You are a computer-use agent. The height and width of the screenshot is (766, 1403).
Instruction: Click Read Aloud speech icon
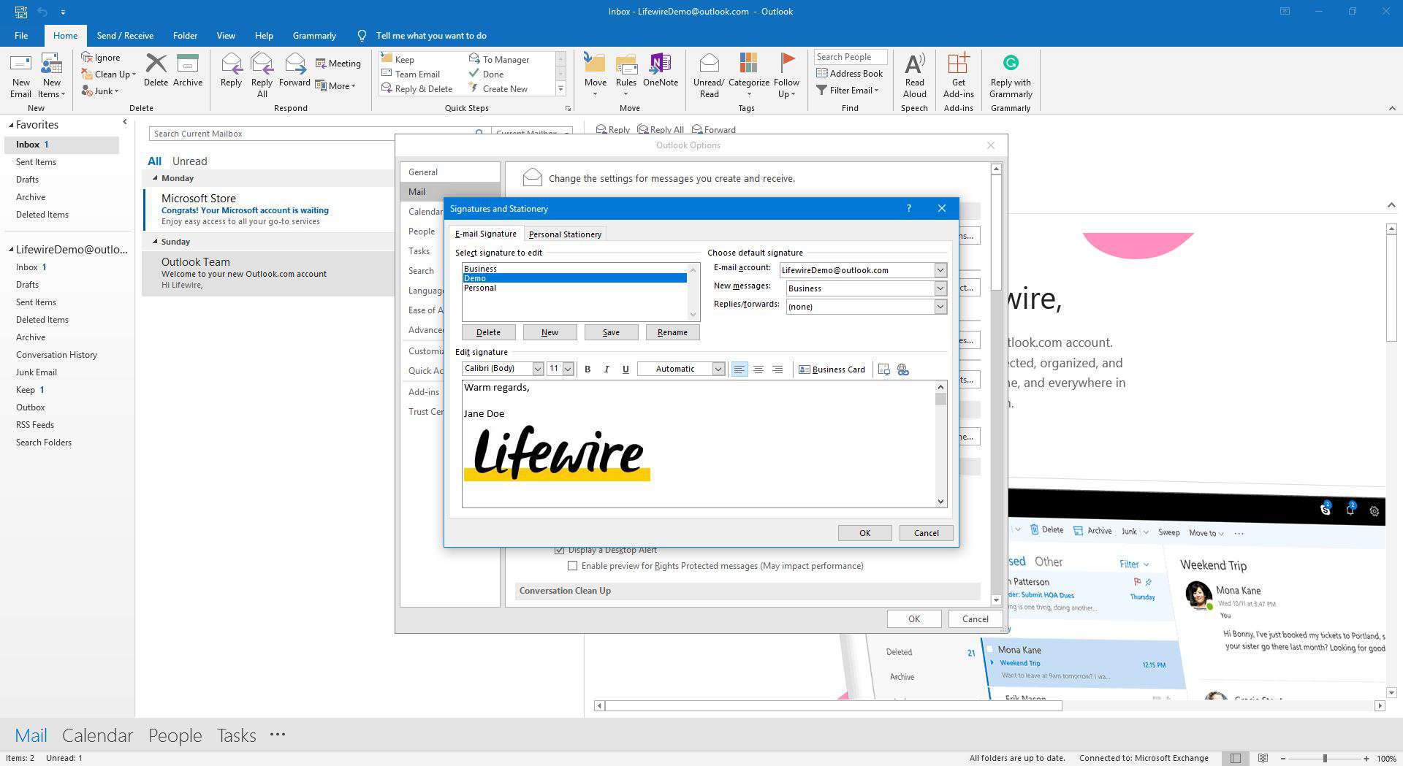pyautogui.click(x=914, y=75)
